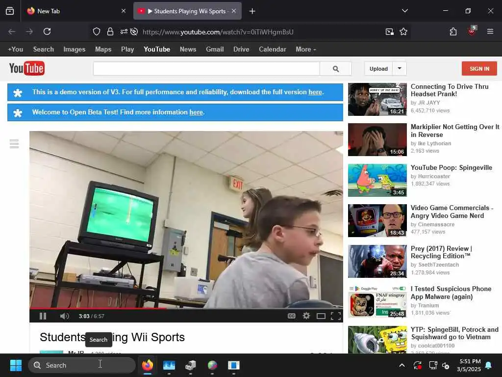
Task: Expand the Upload dropdown arrow
Action: pos(400,68)
